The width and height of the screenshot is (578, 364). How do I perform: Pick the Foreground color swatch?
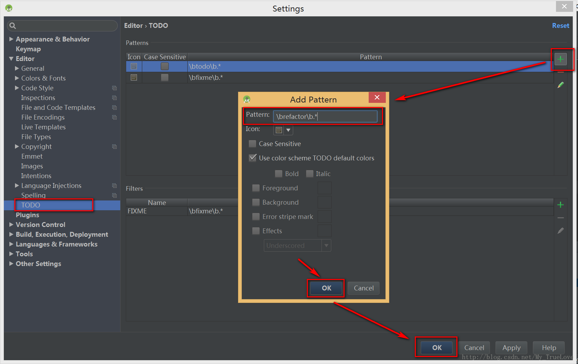324,188
